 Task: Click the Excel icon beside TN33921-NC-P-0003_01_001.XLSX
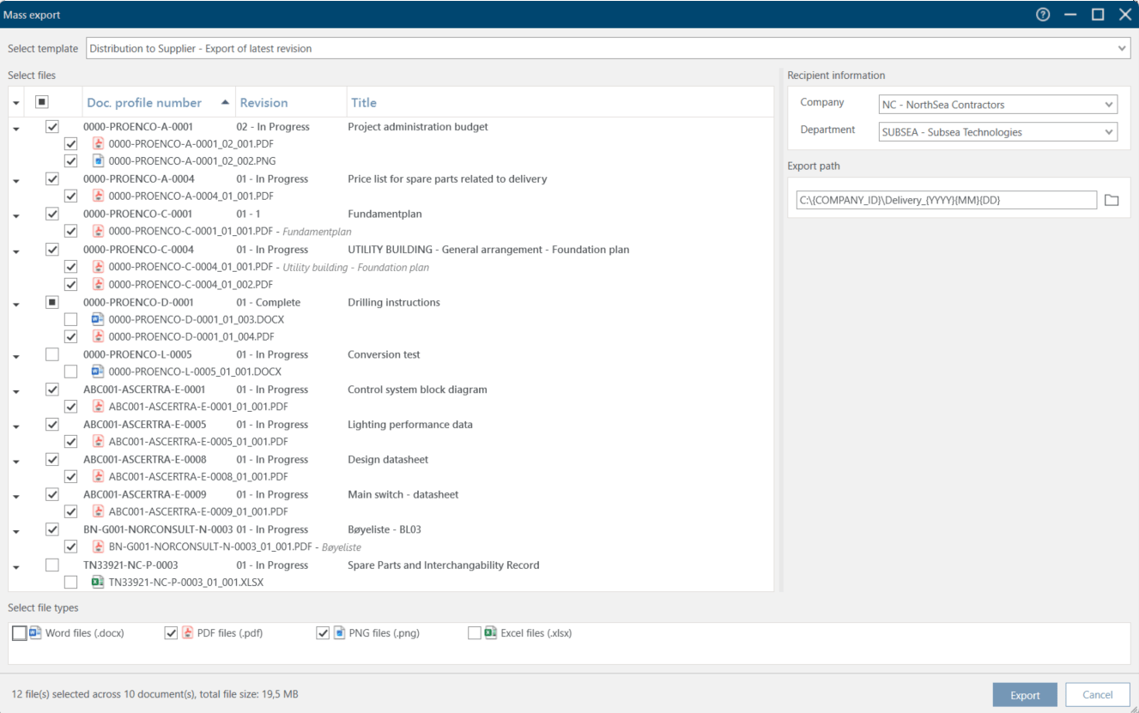[98, 582]
